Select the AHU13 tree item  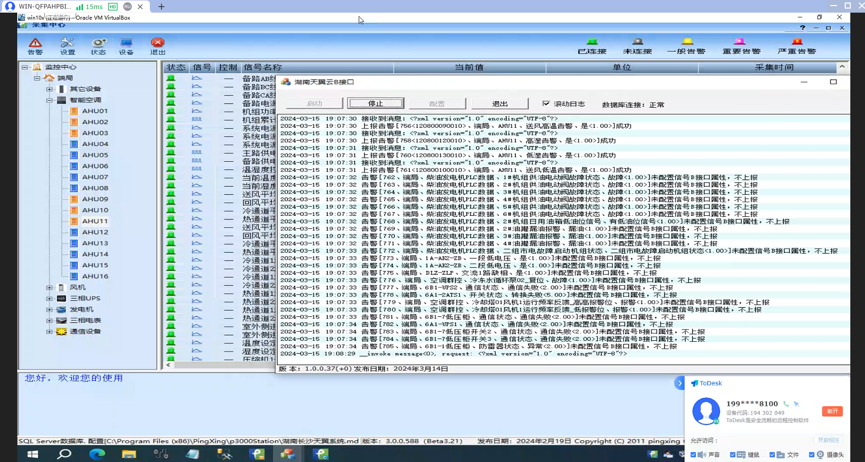[x=95, y=243]
